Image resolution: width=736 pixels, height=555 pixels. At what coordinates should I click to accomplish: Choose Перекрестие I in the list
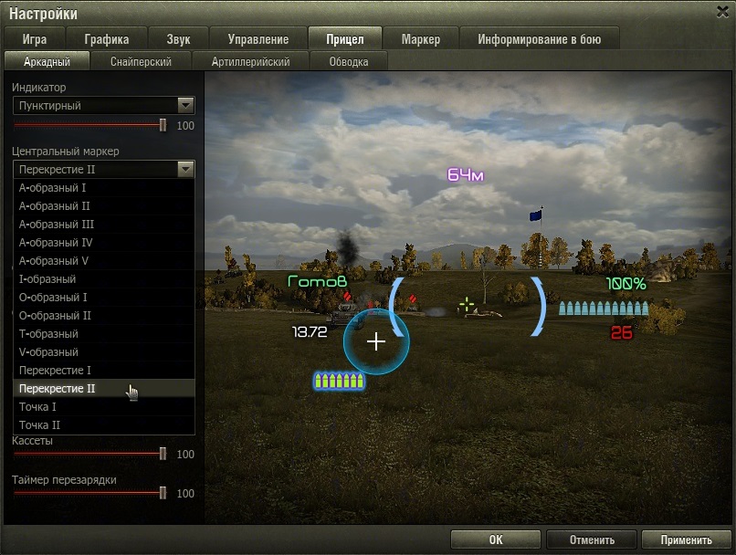(x=104, y=371)
